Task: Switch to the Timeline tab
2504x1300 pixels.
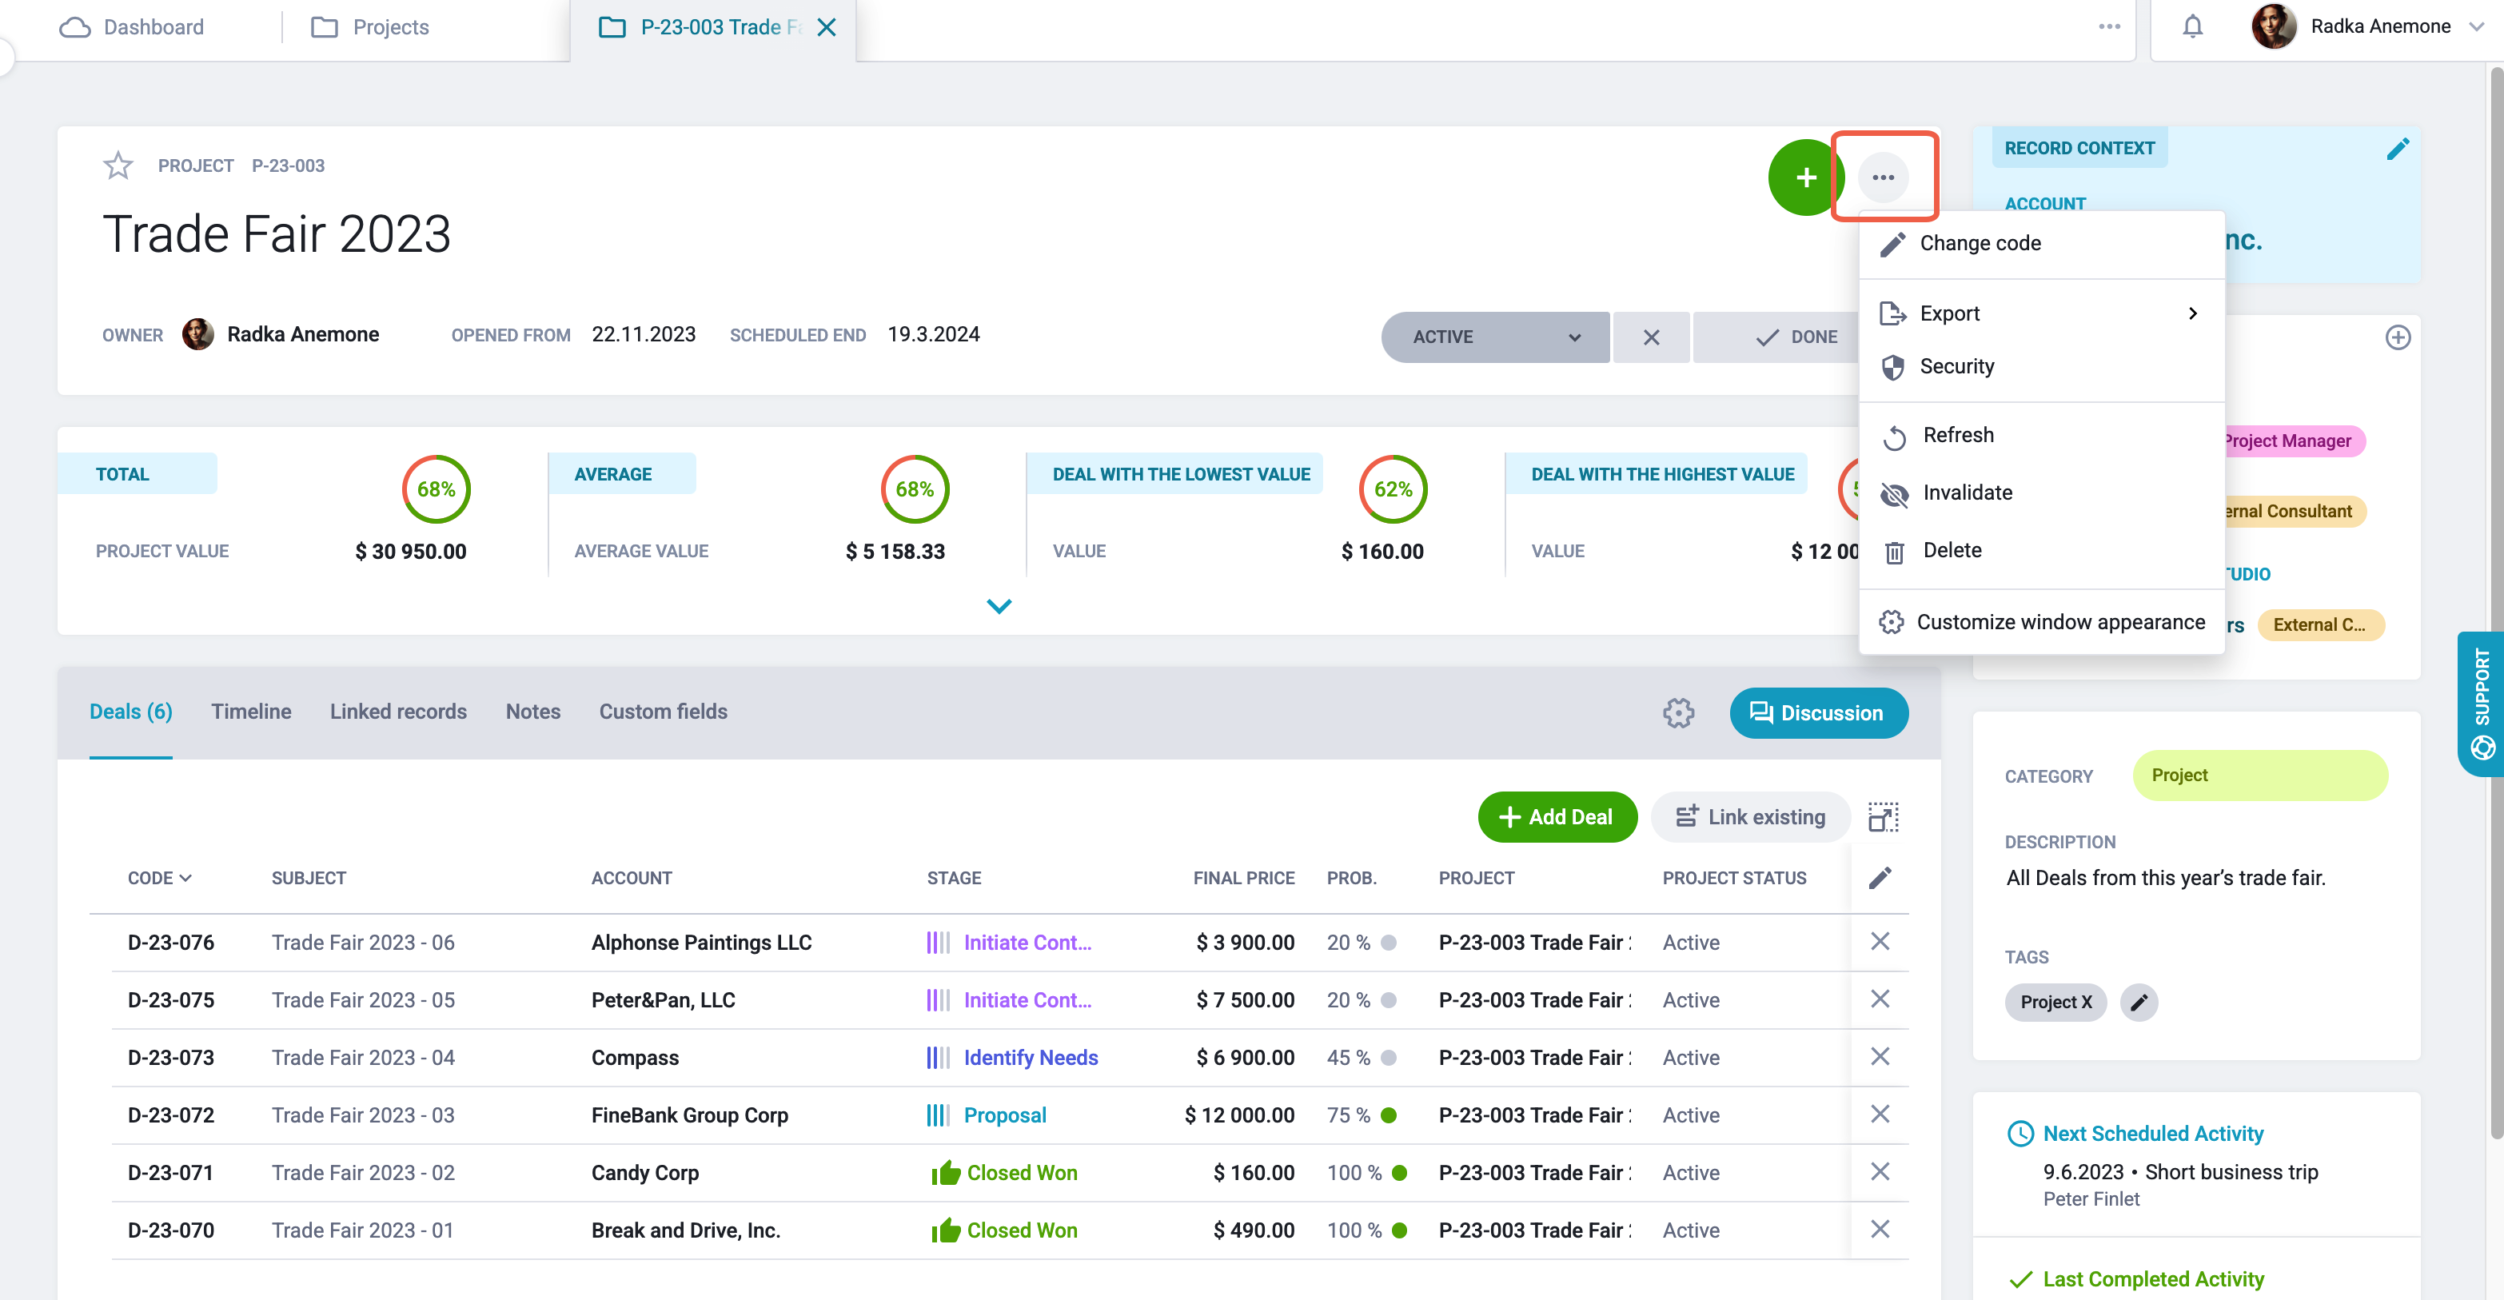Action: tap(251, 712)
